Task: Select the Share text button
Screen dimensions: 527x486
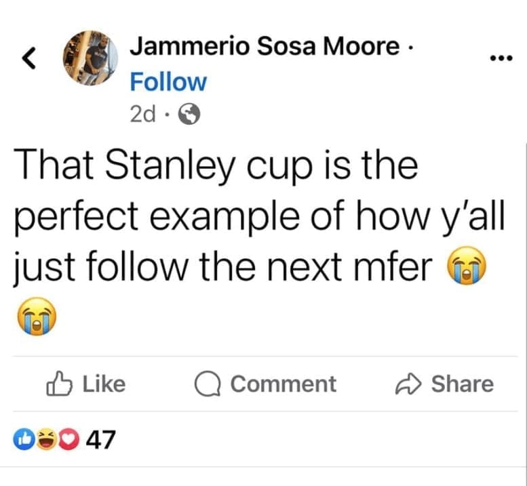Action: point(463,384)
